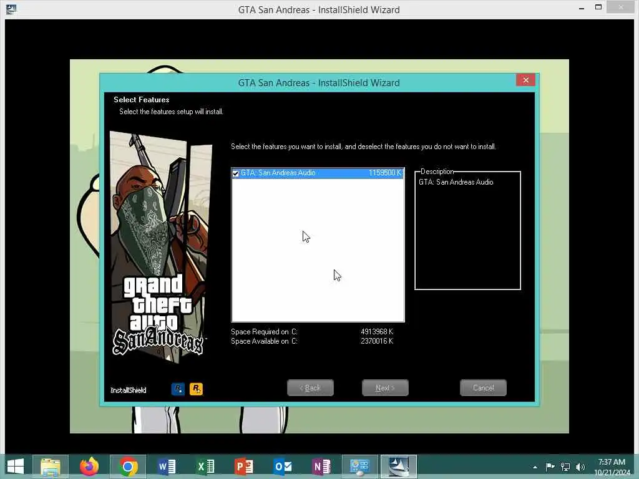Click the Description box text

(456, 182)
